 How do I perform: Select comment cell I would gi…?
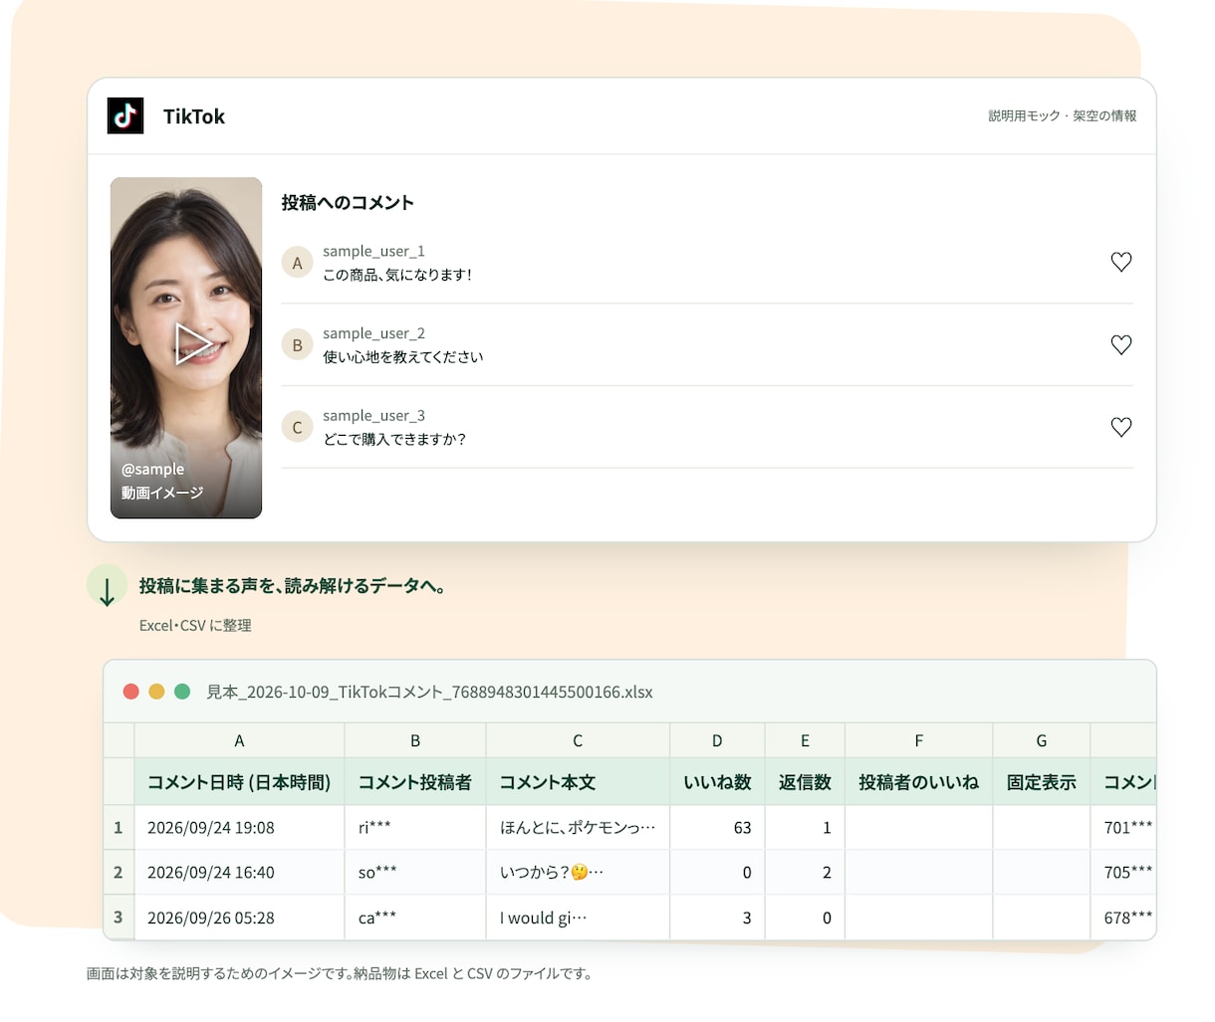(578, 918)
